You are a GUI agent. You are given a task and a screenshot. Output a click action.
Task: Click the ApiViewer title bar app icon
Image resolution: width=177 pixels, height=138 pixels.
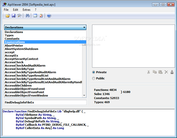(4, 4)
